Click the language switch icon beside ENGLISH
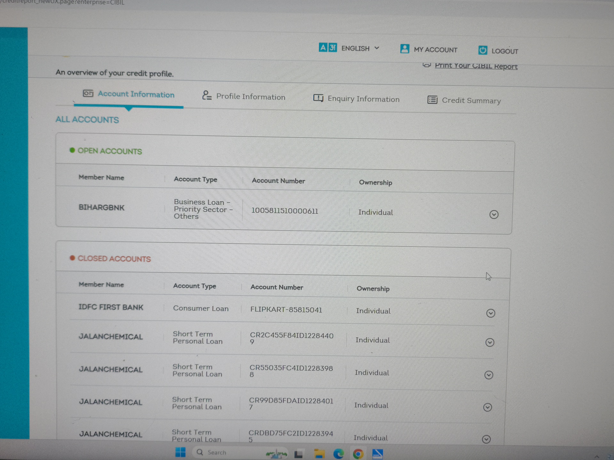 tap(327, 48)
